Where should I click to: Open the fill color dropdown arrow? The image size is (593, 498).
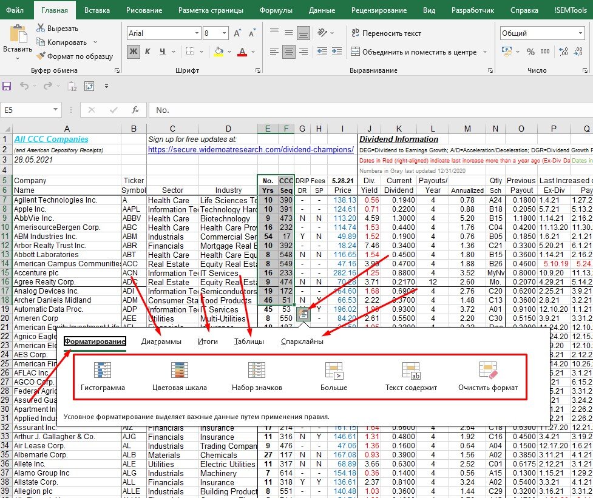(x=229, y=52)
